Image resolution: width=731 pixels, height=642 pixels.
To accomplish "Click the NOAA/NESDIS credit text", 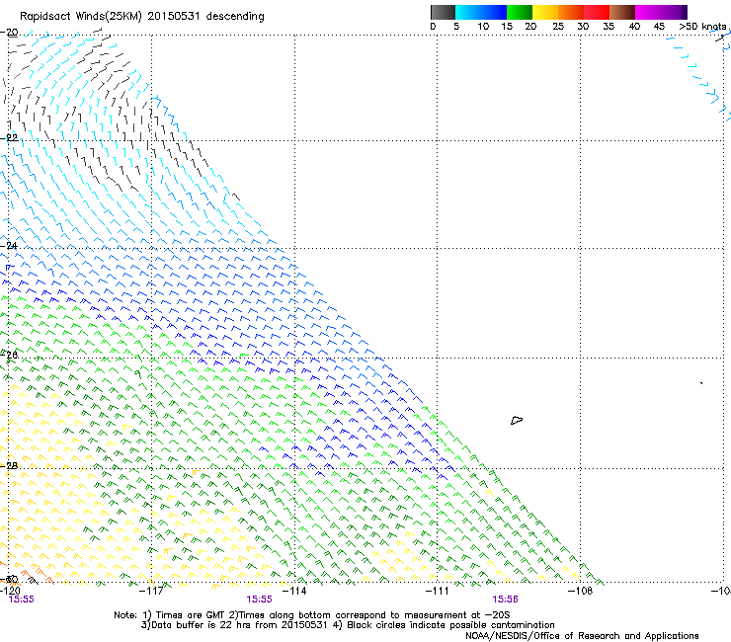I will (x=582, y=636).
